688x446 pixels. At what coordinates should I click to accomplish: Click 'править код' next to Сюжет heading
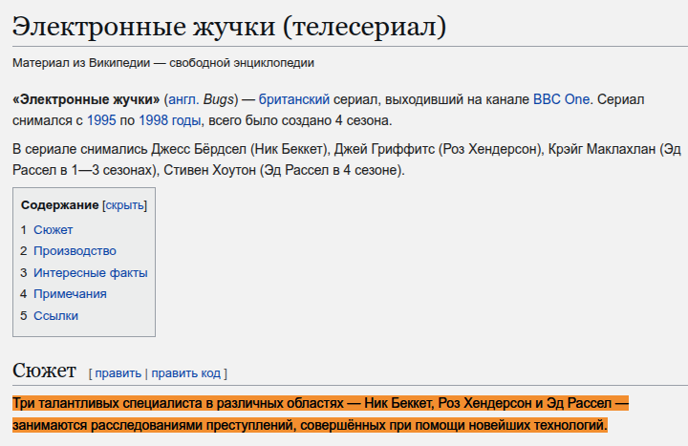[186, 373]
